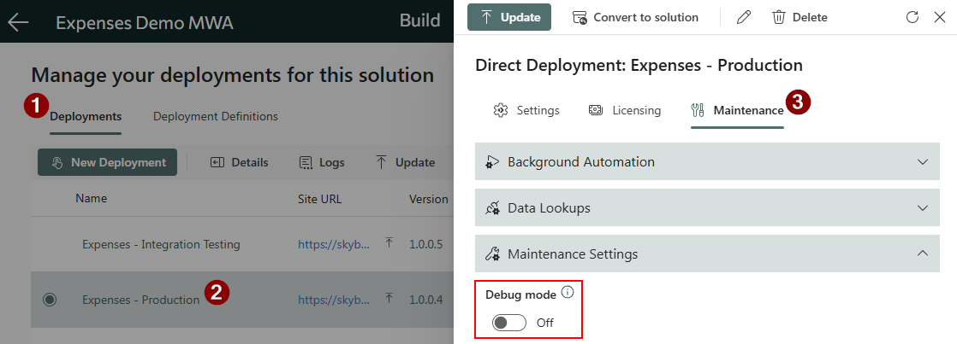The image size is (957, 344).
Task: Click the Delete button
Action: [x=799, y=17]
